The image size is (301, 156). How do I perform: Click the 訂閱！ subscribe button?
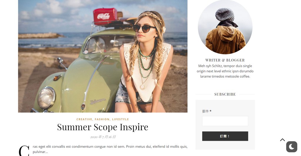point(225,136)
